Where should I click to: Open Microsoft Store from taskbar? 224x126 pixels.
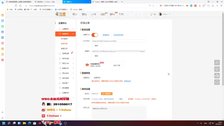coord(34,123)
